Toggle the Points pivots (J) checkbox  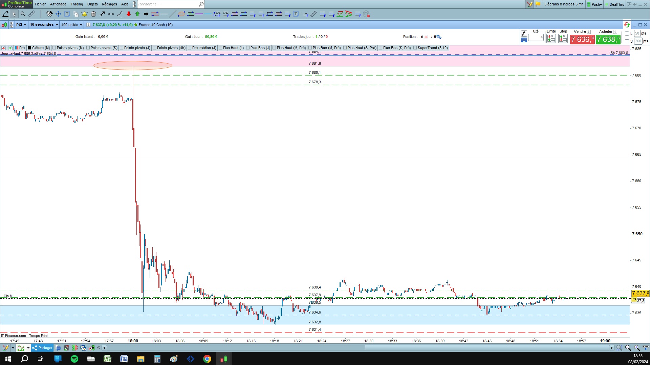click(x=122, y=48)
